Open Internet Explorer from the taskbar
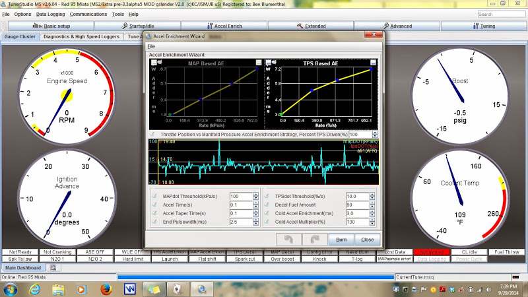 [x=34, y=289]
